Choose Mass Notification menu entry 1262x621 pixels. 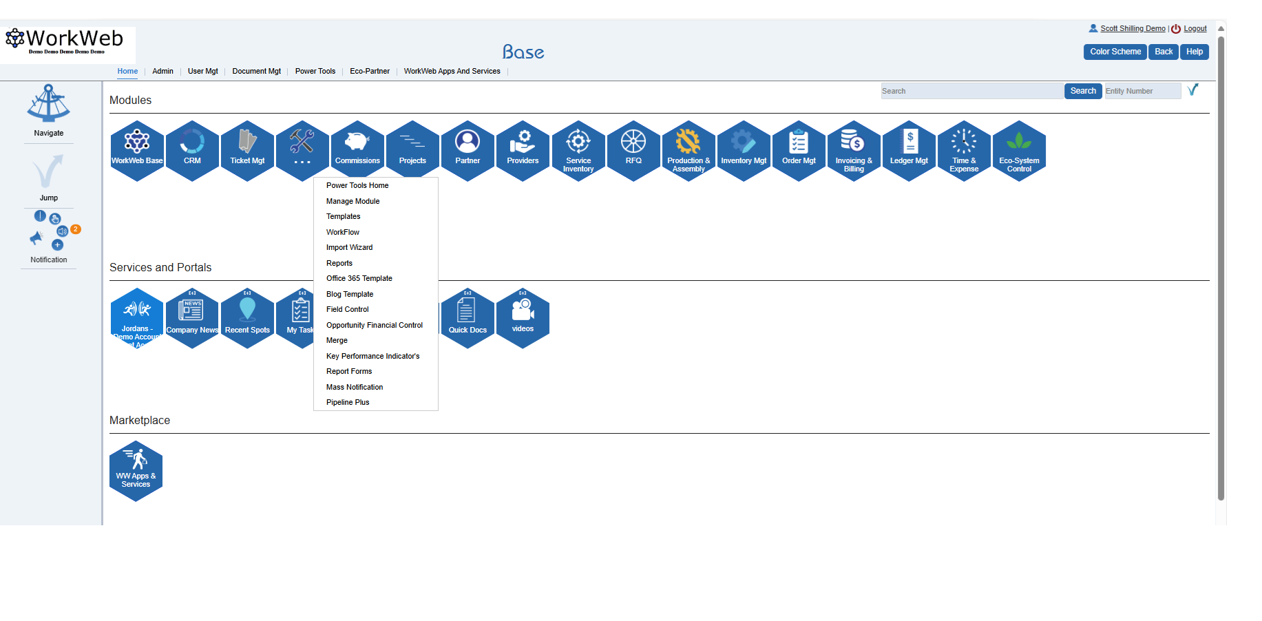tap(355, 388)
